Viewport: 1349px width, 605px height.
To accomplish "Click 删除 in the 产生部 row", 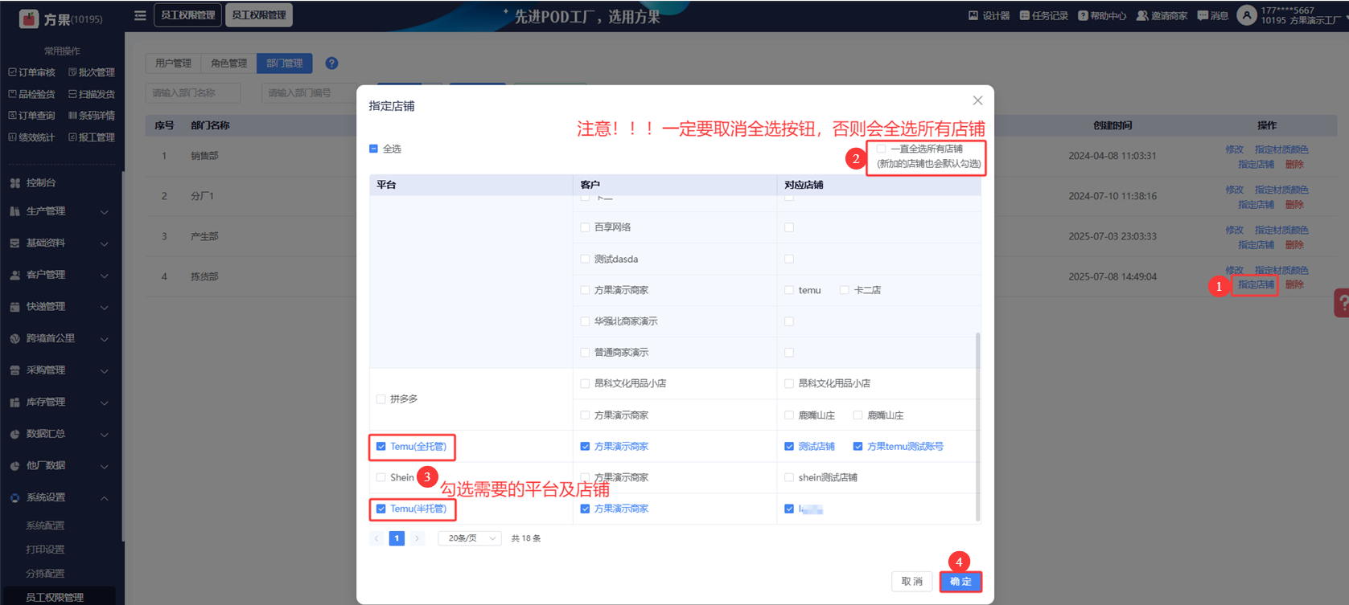I will [1294, 245].
